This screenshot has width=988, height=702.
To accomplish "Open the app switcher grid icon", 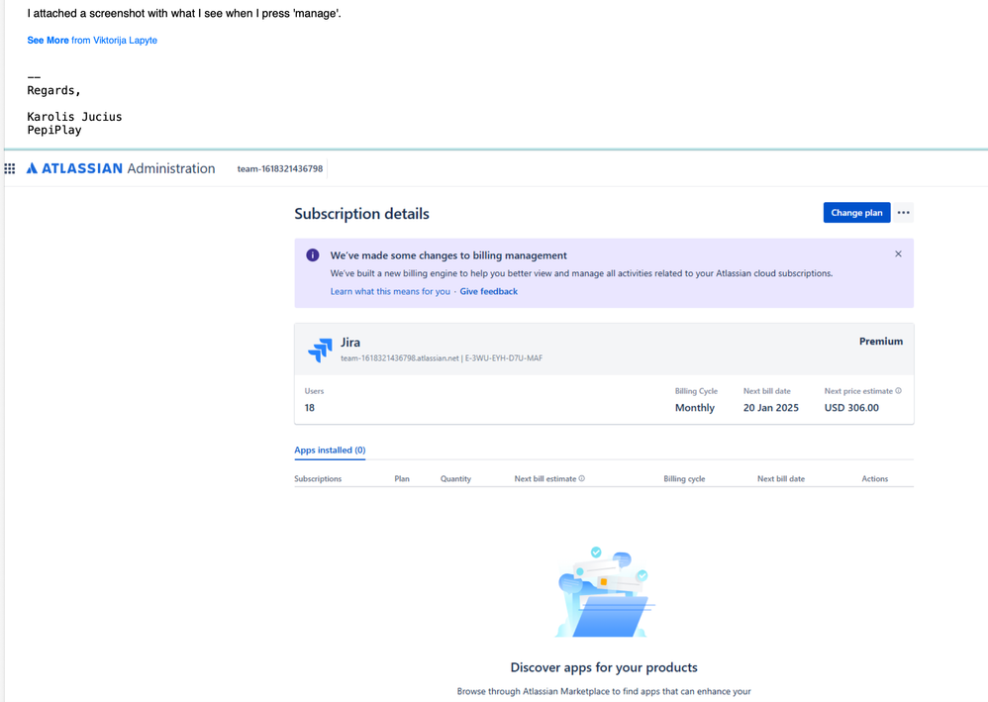I will (x=10, y=168).
